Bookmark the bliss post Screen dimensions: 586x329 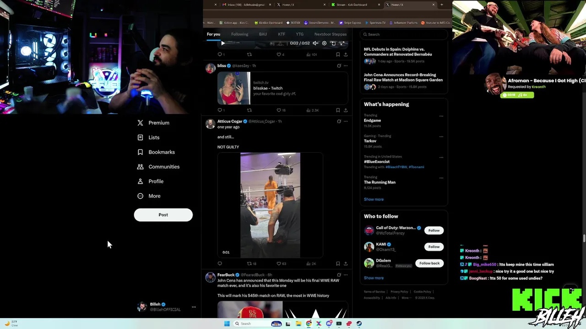(338, 110)
